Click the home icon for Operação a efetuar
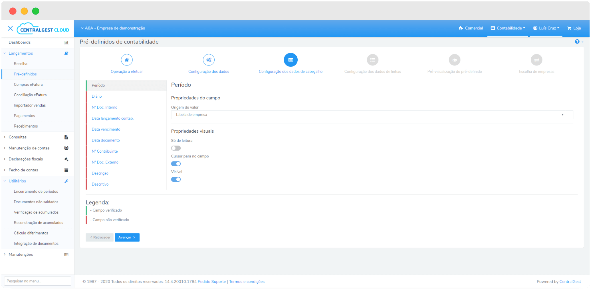The width and height of the screenshot is (591, 289). point(127,60)
